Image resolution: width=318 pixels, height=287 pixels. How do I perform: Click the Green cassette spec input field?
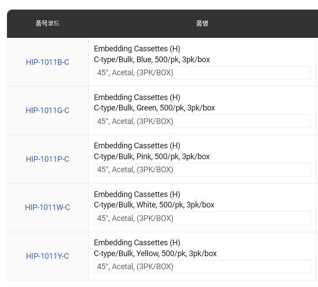(202, 121)
